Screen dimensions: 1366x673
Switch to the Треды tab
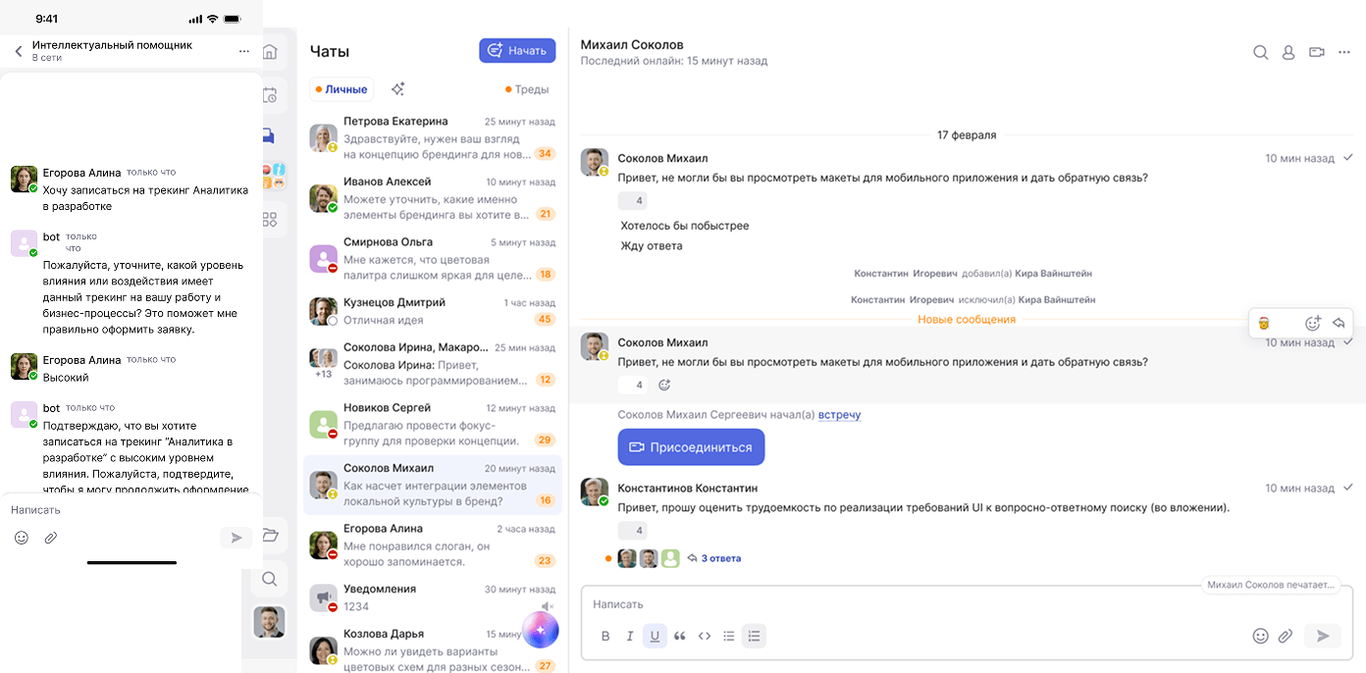click(527, 89)
